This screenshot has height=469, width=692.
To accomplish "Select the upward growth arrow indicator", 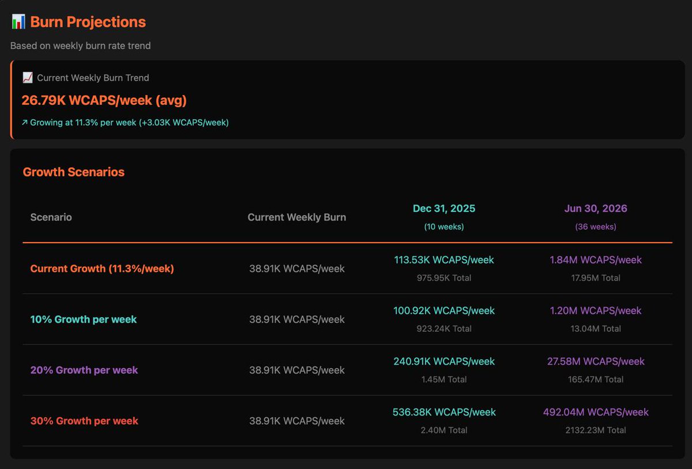I will [x=25, y=122].
